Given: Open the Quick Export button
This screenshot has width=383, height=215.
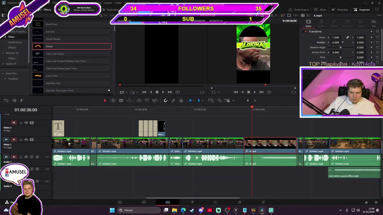Looking at the screenshot, I should (x=299, y=10).
